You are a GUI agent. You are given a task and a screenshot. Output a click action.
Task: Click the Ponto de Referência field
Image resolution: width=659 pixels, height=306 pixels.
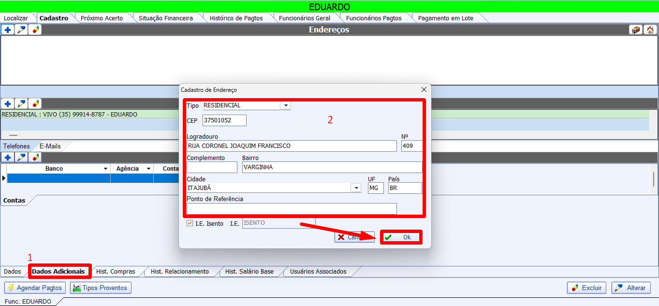(x=291, y=209)
